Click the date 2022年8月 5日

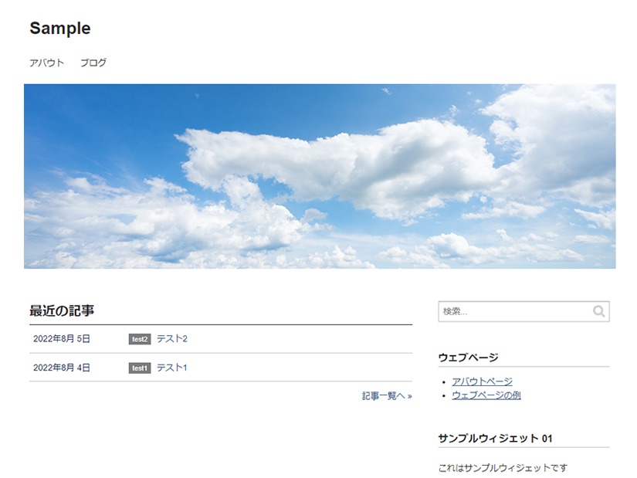pyautogui.click(x=62, y=338)
